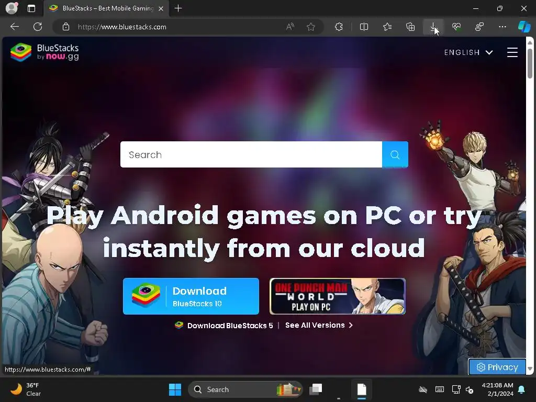Screen dimensions: 536x402
Task: Open the Edge profile avatar
Action: [12, 8]
